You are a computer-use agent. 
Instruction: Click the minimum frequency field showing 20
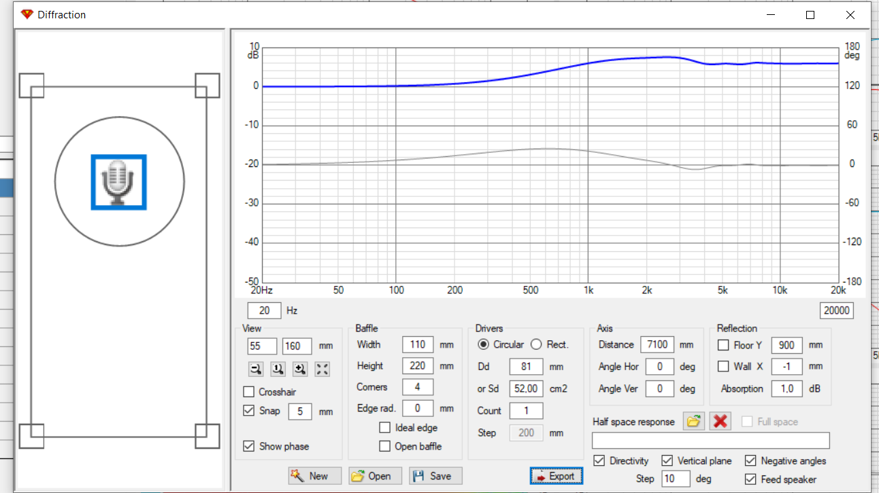pyautogui.click(x=265, y=310)
